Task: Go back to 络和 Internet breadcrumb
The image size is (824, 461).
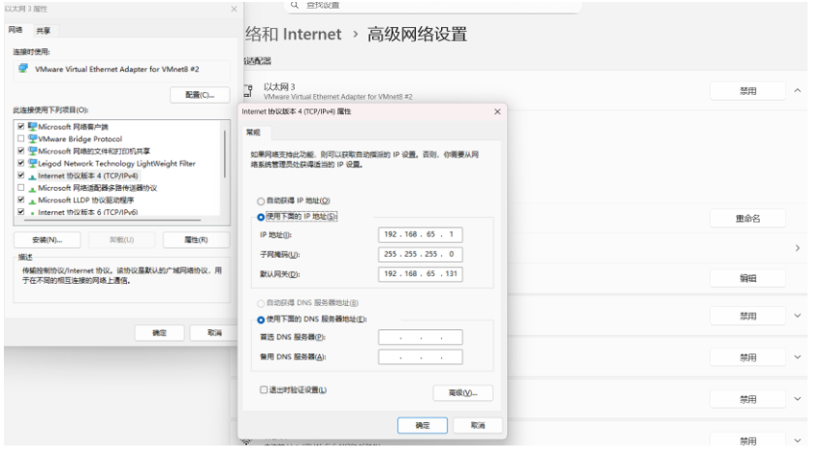Action: pos(293,35)
